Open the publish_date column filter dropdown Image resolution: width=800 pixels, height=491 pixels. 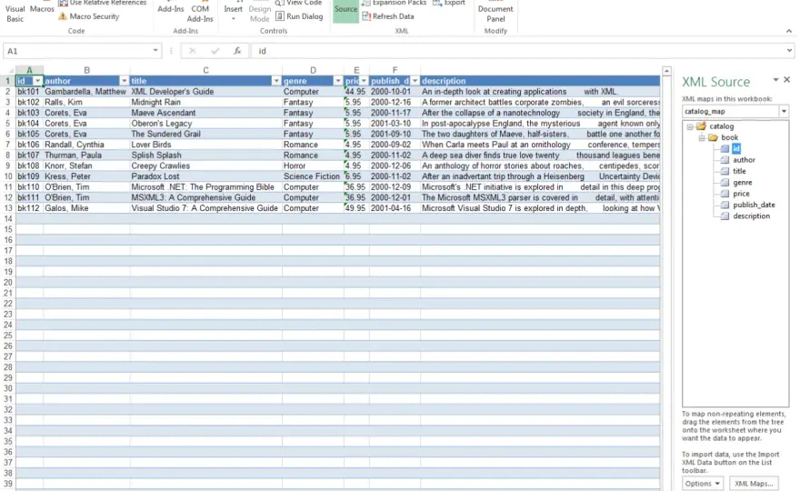pos(415,81)
